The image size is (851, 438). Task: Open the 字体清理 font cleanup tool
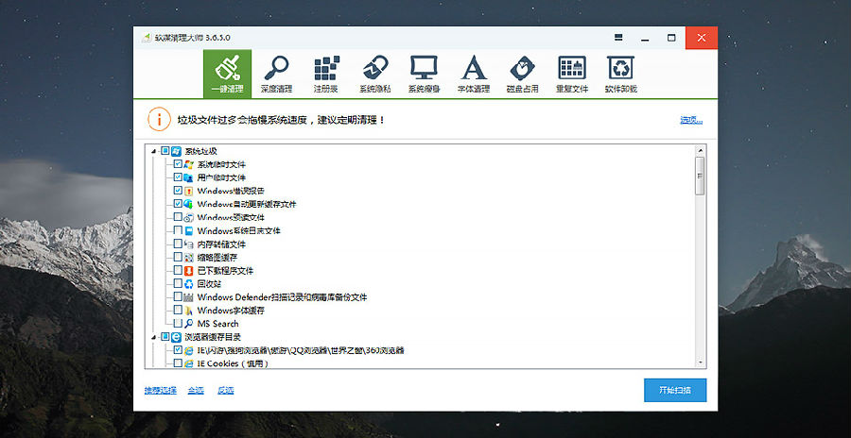click(x=474, y=73)
